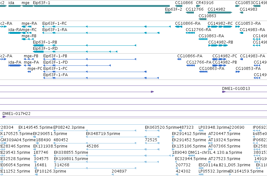The width and height of the screenshot is (267, 176).
Task: Open protein Eip63F-1-PB
Action: coord(90,59)
